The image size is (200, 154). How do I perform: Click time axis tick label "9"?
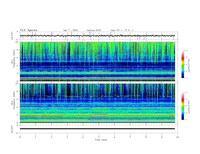click(162, 137)
